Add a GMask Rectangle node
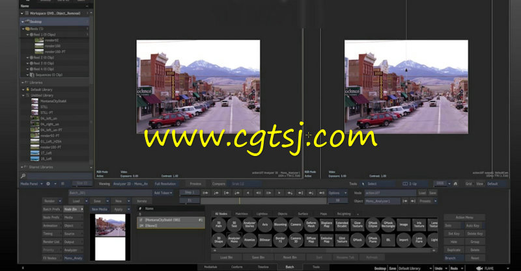The height and width of the screenshot is (271, 521). [x=388, y=225]
